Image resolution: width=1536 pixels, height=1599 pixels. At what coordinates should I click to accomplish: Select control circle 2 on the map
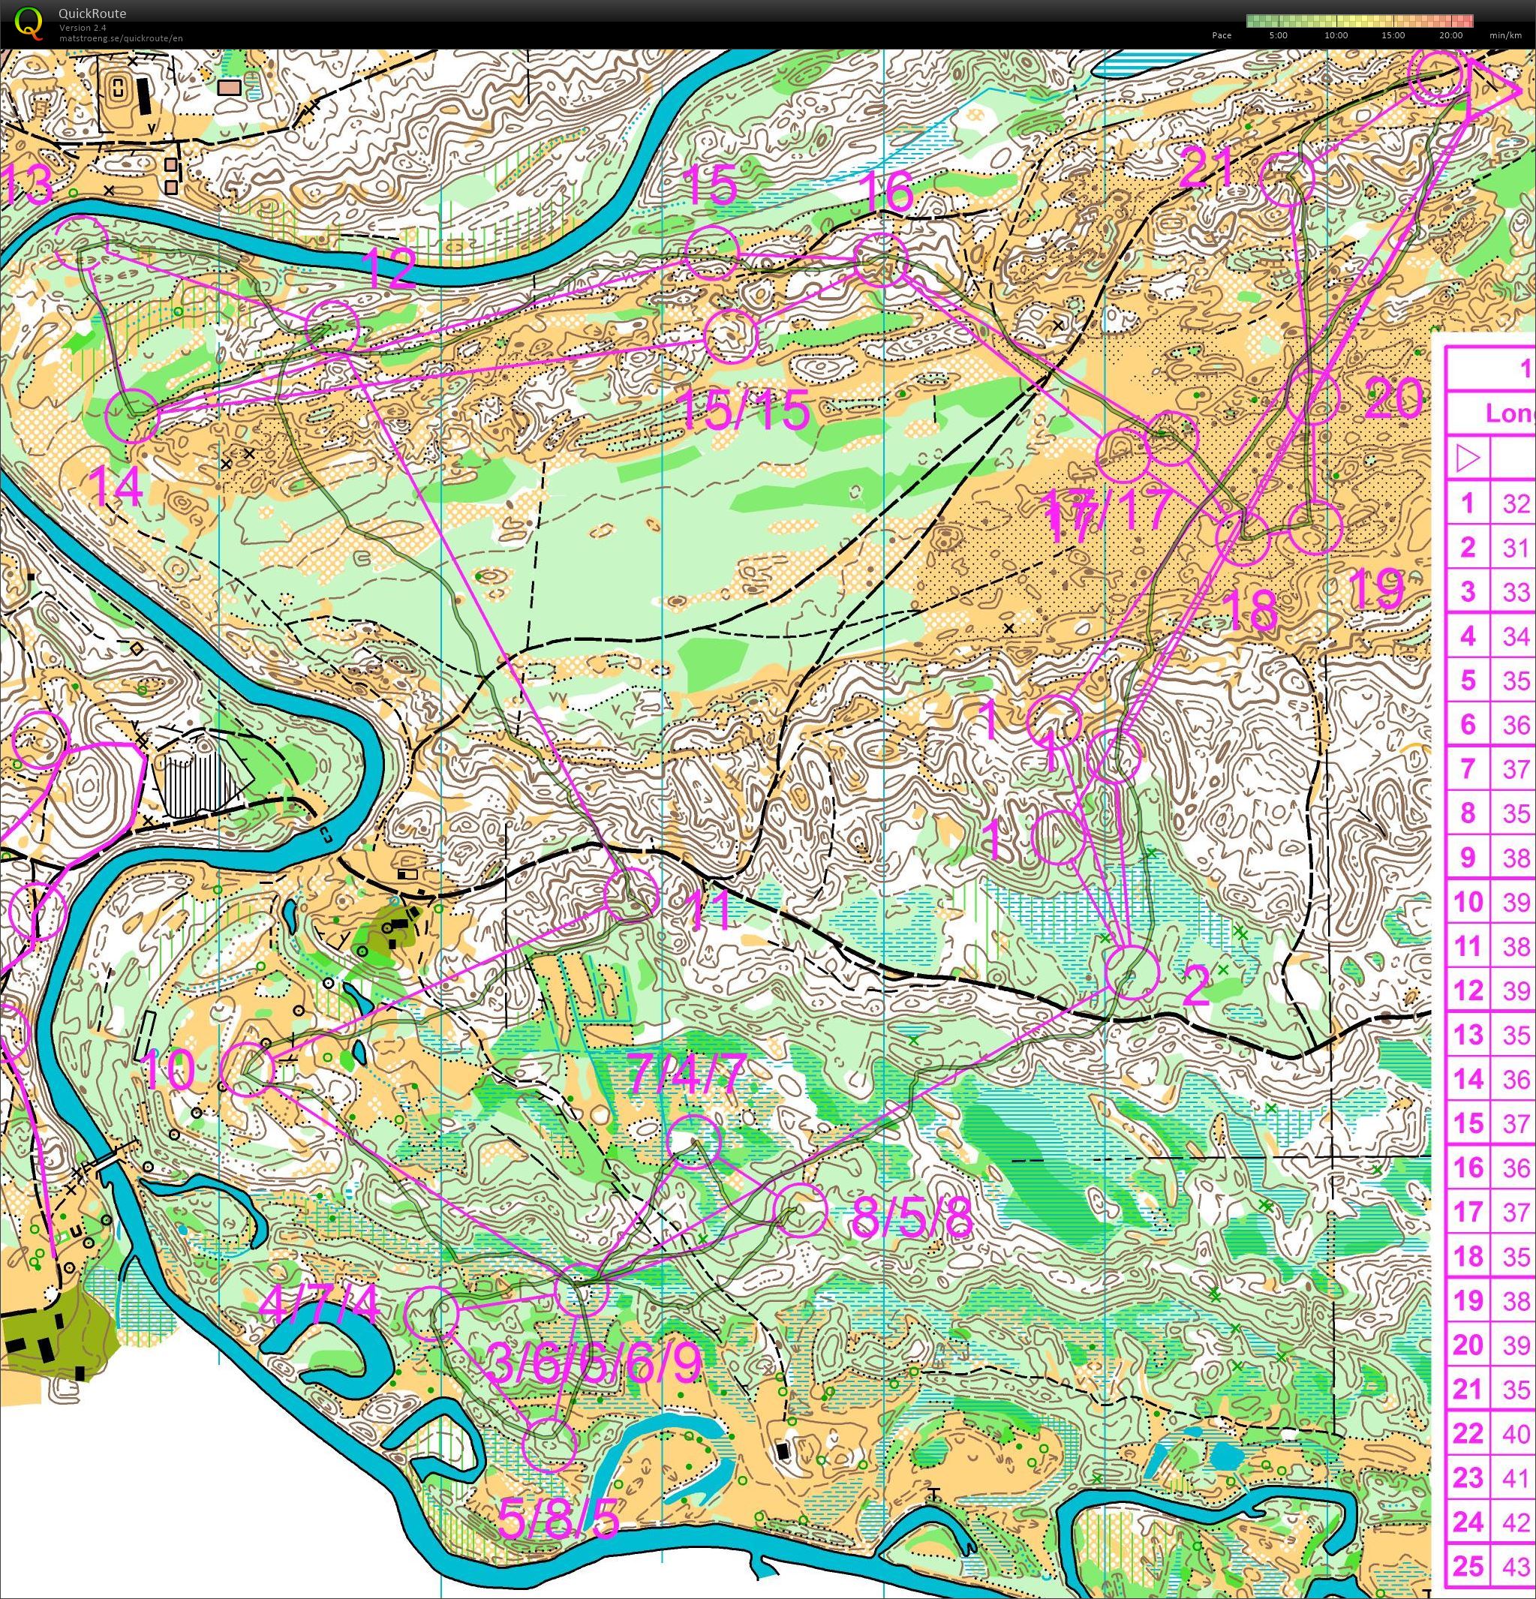tap(1132, 972)
